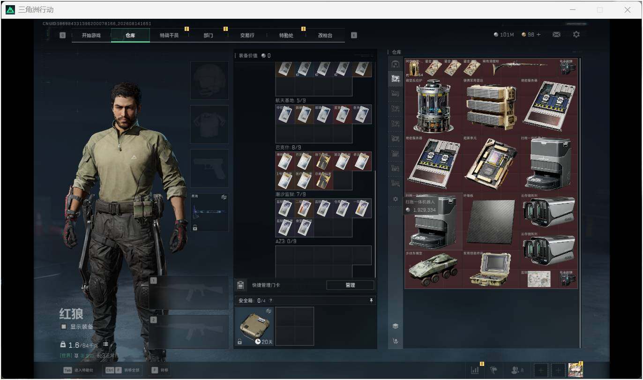The width and height of the screenshot is (643, 380).
Task: Select the 超算单元 item
Action: 491,164
